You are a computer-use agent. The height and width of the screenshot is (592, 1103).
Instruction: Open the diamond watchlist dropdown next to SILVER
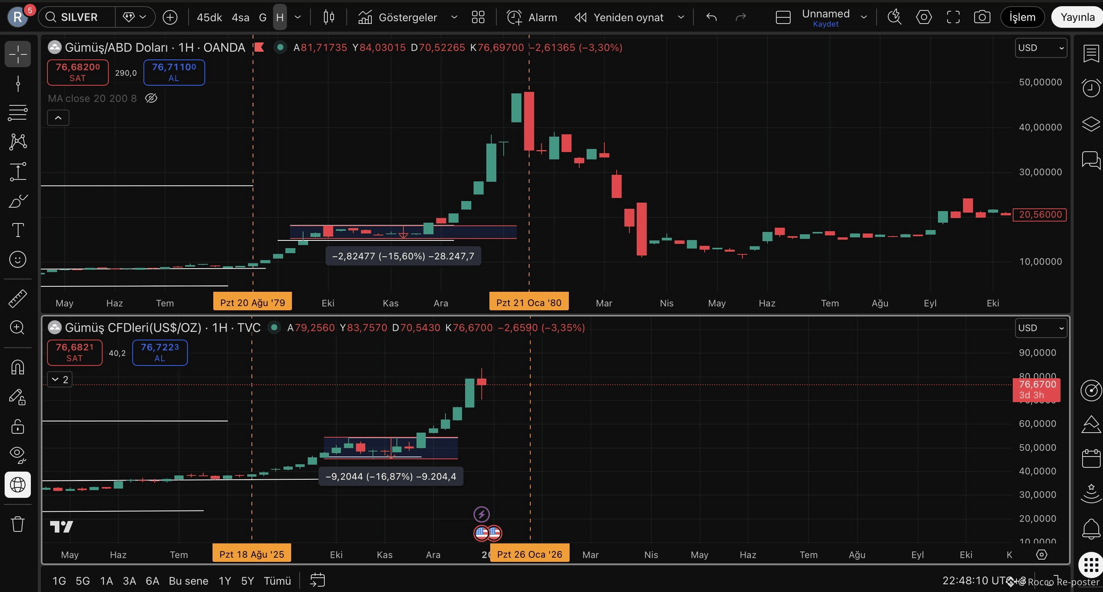pos(135,17)
